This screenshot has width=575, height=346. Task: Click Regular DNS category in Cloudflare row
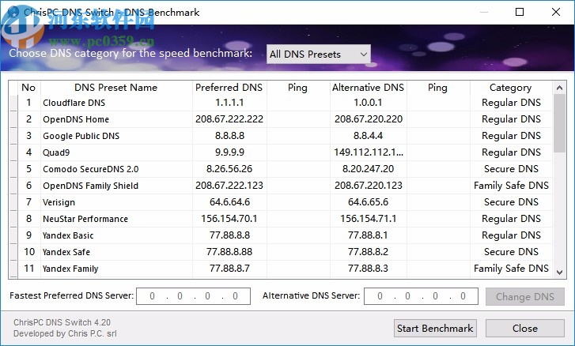click(511, 103)
